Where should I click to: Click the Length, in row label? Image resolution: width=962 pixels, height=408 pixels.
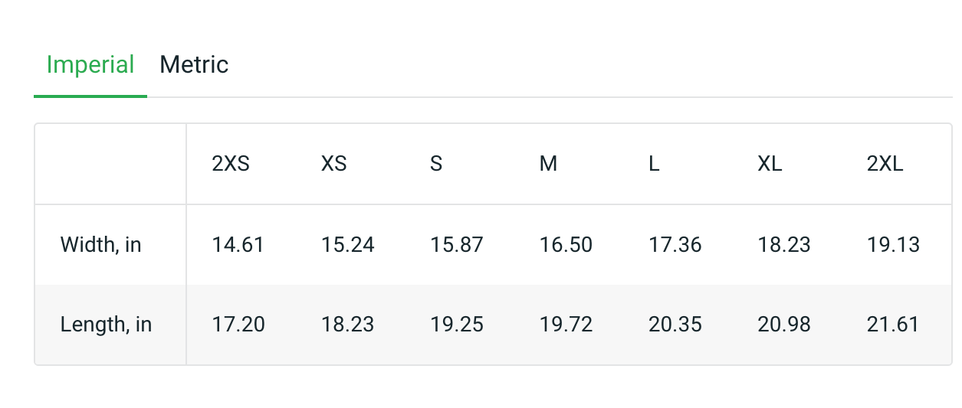pos(106,325)
